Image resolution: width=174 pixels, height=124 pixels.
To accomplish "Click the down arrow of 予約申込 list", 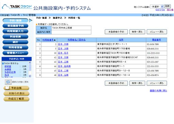I will 30,76.
